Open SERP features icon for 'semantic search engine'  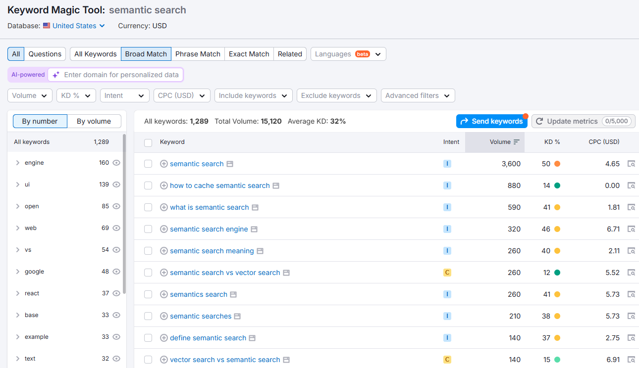(x=254, y=229)
